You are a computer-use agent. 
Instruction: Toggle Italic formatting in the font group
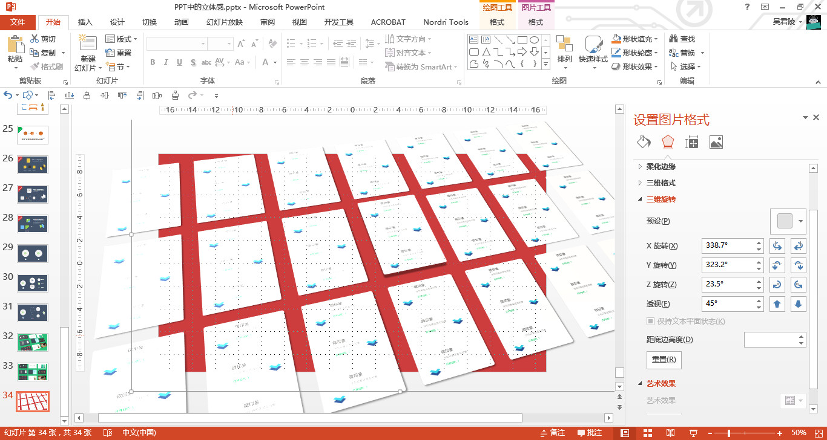pos(166,62)
